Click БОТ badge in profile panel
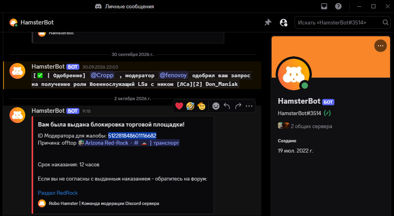 [x=328, y=102]
